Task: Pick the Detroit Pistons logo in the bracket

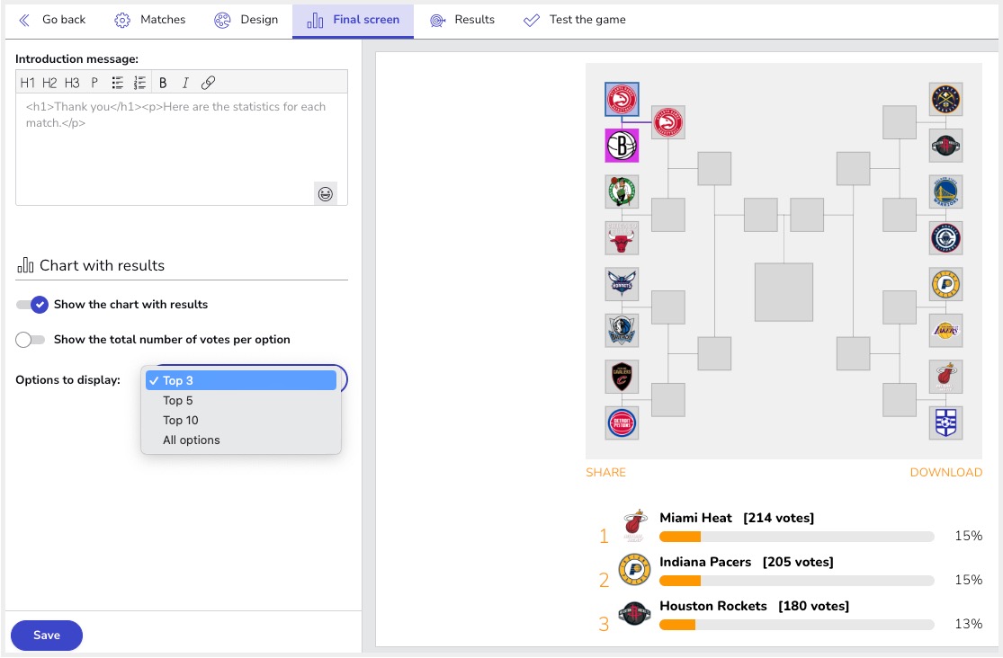Action: pos(622,422)
